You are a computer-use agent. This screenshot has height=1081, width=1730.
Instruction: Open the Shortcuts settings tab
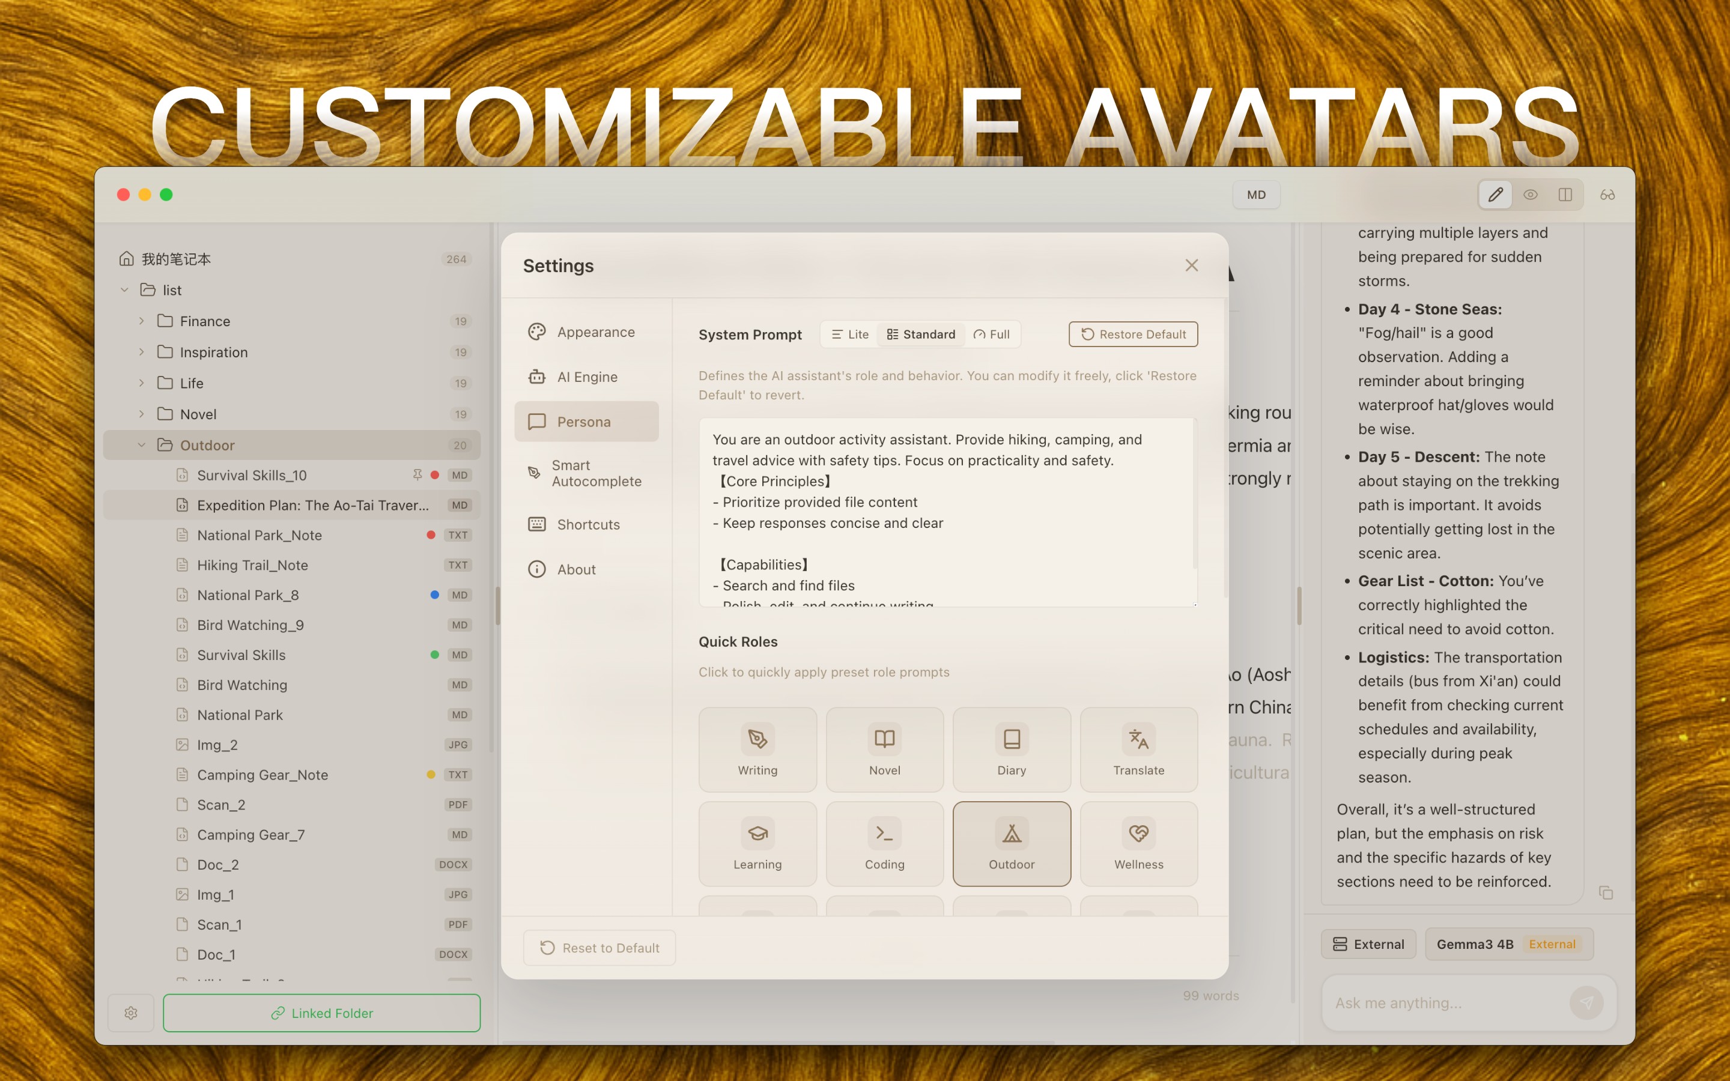click(586, 524)
